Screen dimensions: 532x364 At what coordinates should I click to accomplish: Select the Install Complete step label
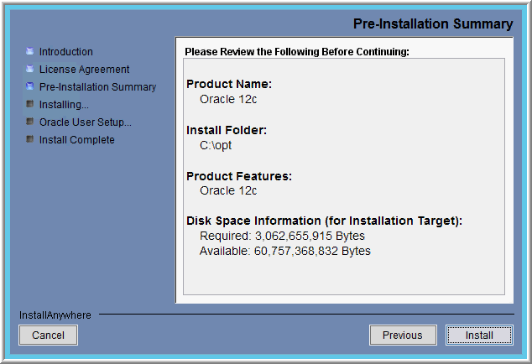pos(76,140)
